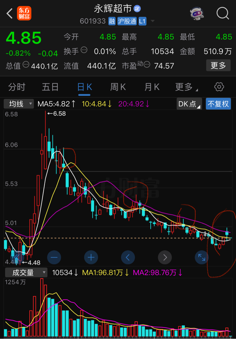This screenshot has width=236, height=339.
Task: Tap the 市盈 74.57 value
Action: pos(164,66)
